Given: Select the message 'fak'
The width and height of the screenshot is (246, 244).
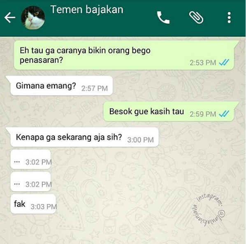Looking at the screenshot, I should point(33,204).
